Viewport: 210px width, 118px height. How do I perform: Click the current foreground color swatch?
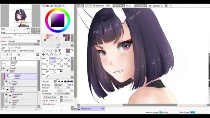68,51
